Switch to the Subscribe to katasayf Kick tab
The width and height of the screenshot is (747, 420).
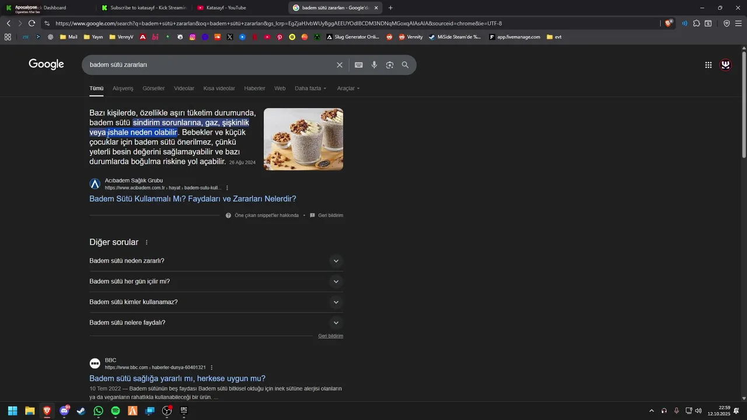click(x=143, y=8)
